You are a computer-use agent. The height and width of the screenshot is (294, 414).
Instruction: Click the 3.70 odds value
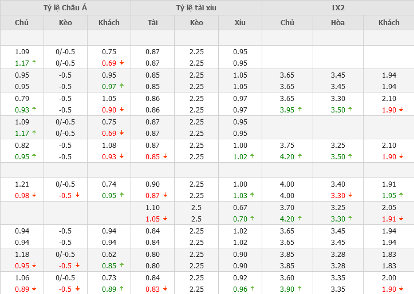pyautogui.click(x=287, y=208)
